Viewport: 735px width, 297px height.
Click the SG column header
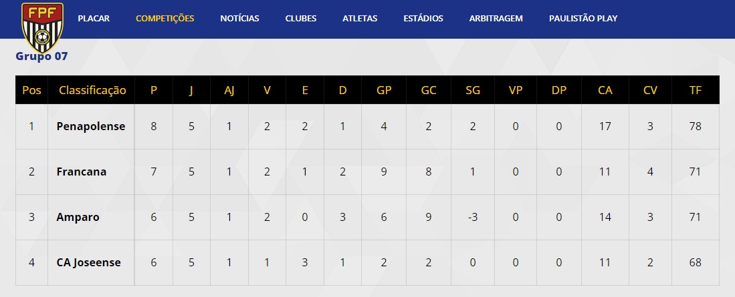pos(473,90)
